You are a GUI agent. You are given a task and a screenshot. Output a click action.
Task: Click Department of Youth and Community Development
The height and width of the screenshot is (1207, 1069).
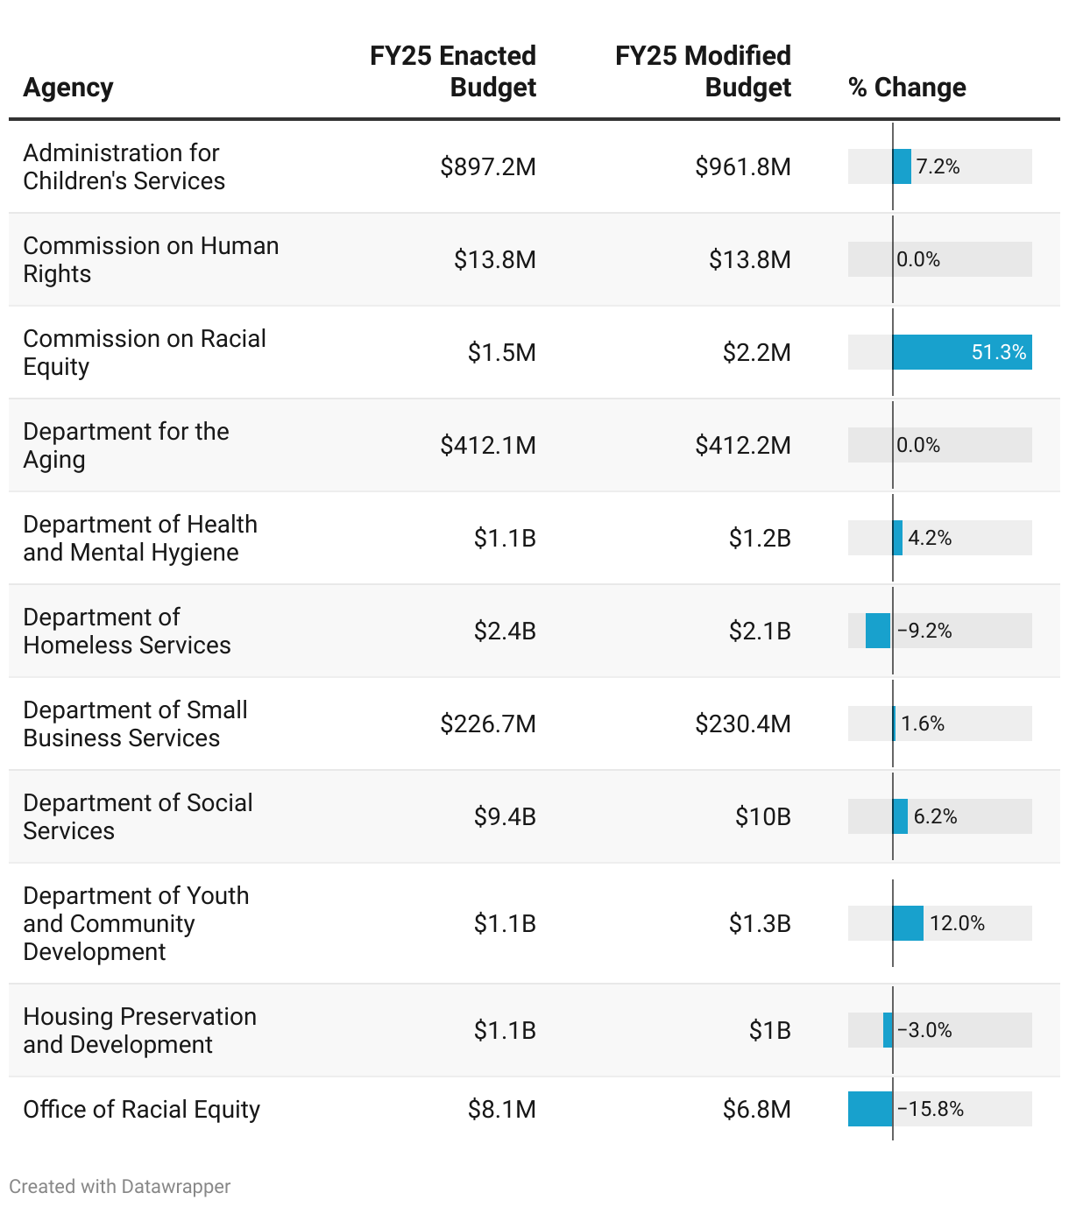tap(136, 923)
